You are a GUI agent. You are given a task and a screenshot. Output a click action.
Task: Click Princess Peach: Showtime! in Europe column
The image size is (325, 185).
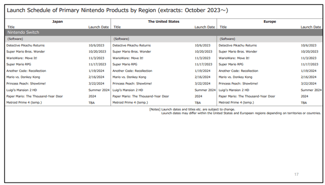tap(238, 83)
